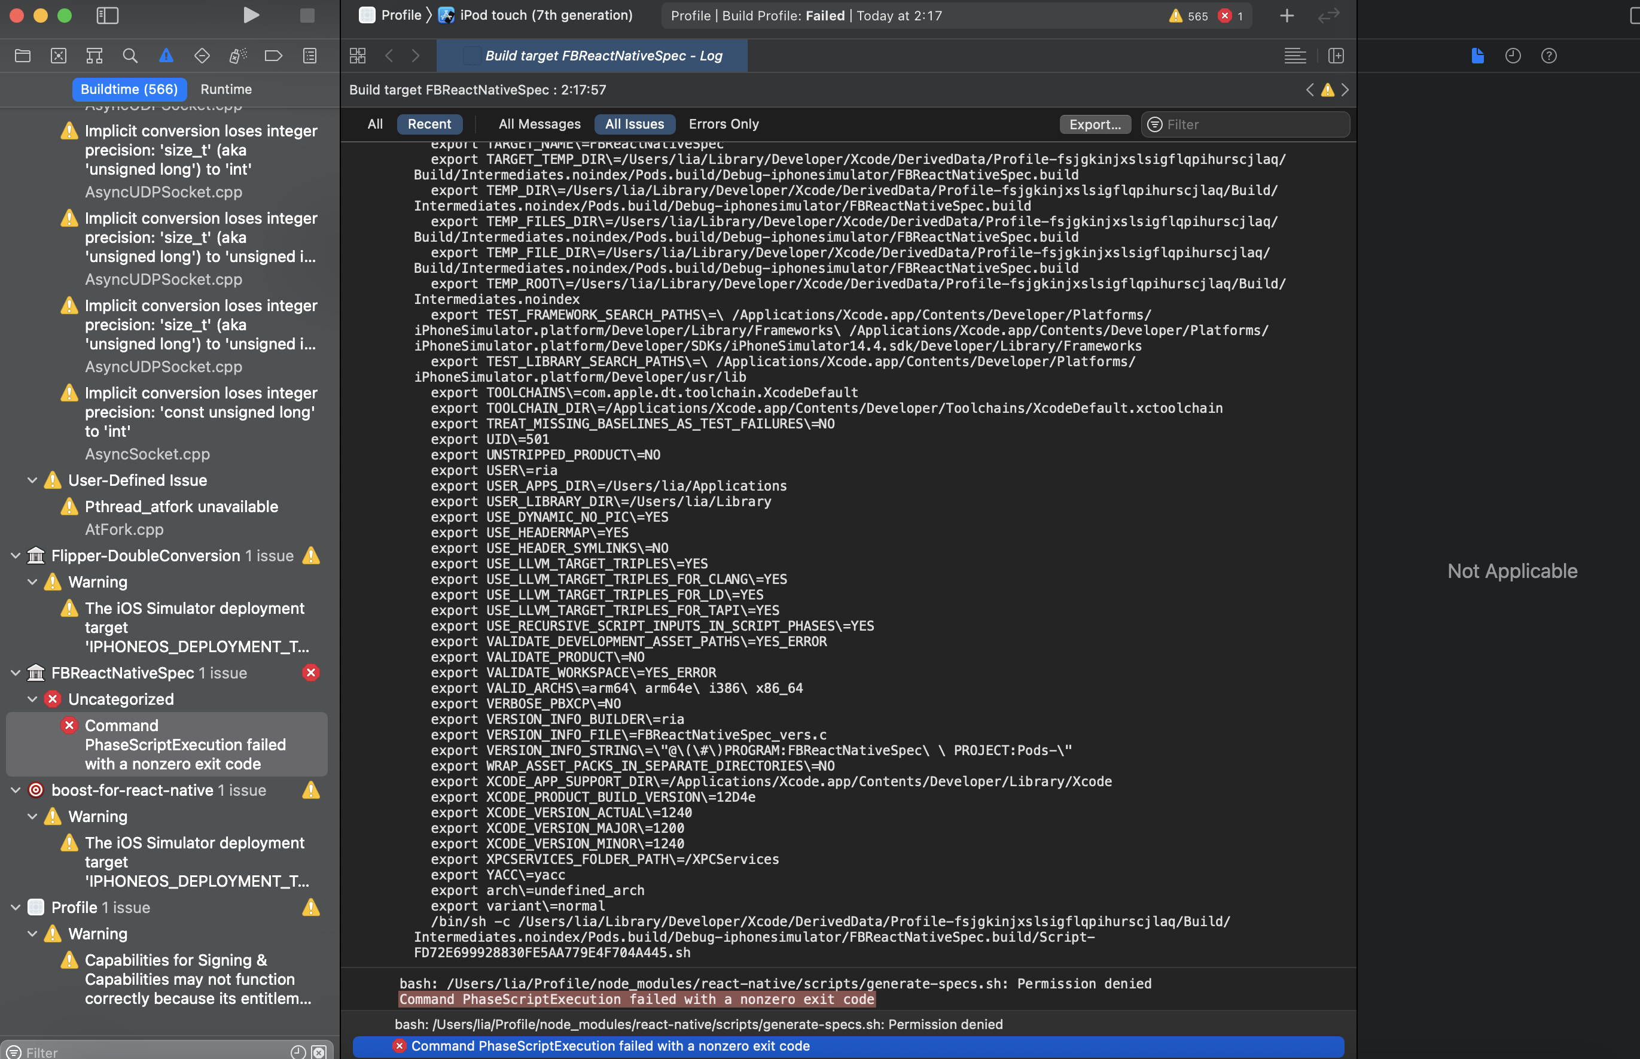Collapse the boost-for-react-native group
The width and height of the screenshot is (1640, 1059).
(15, 790)
